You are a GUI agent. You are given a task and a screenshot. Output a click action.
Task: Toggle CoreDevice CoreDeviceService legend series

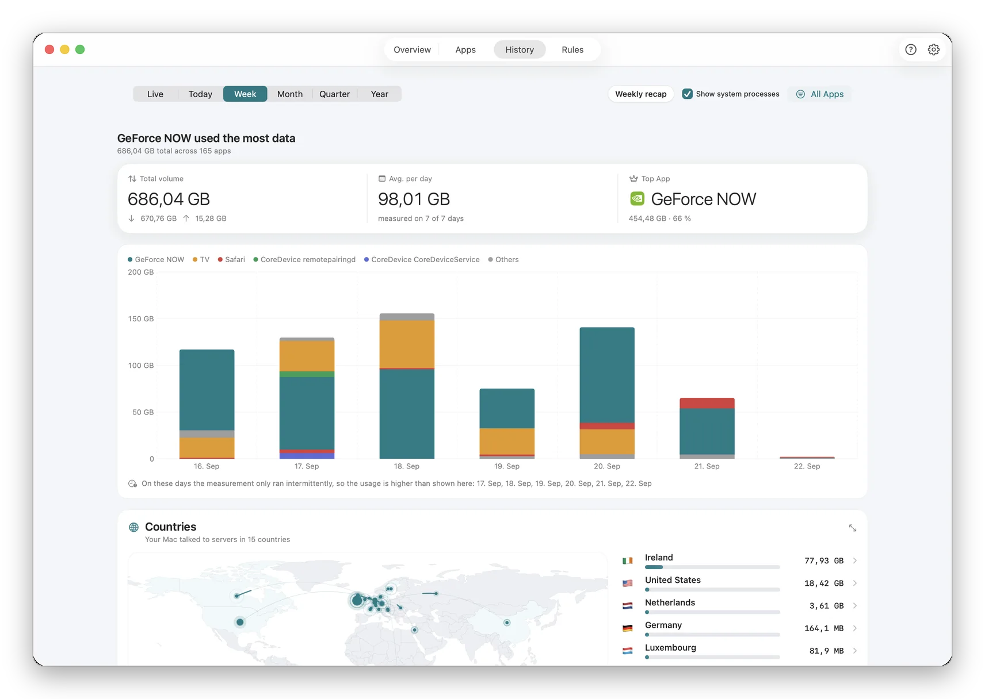pos(422,260)
